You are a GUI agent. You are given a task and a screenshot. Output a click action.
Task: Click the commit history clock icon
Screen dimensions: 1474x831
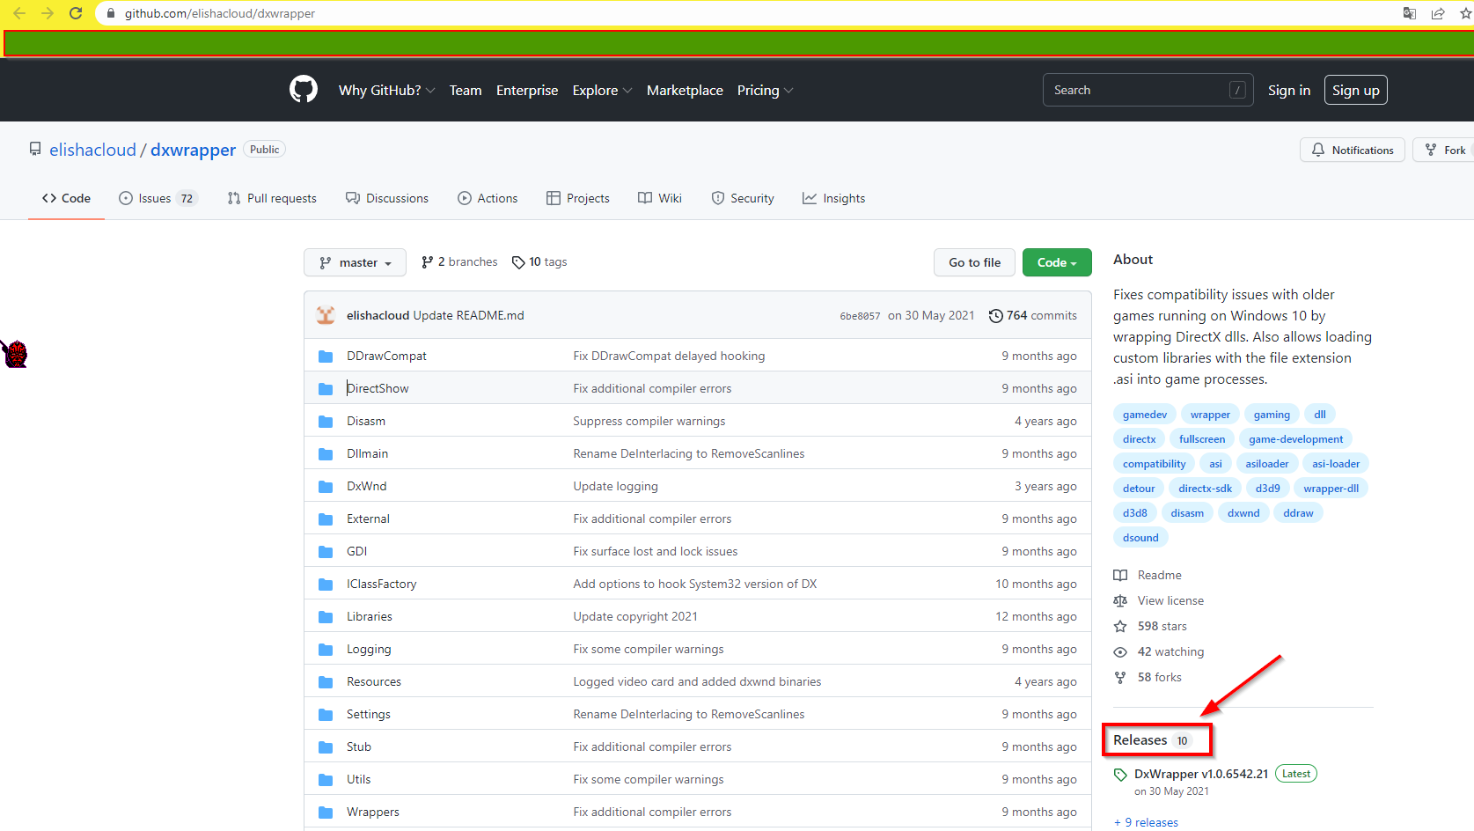point(995,316)
